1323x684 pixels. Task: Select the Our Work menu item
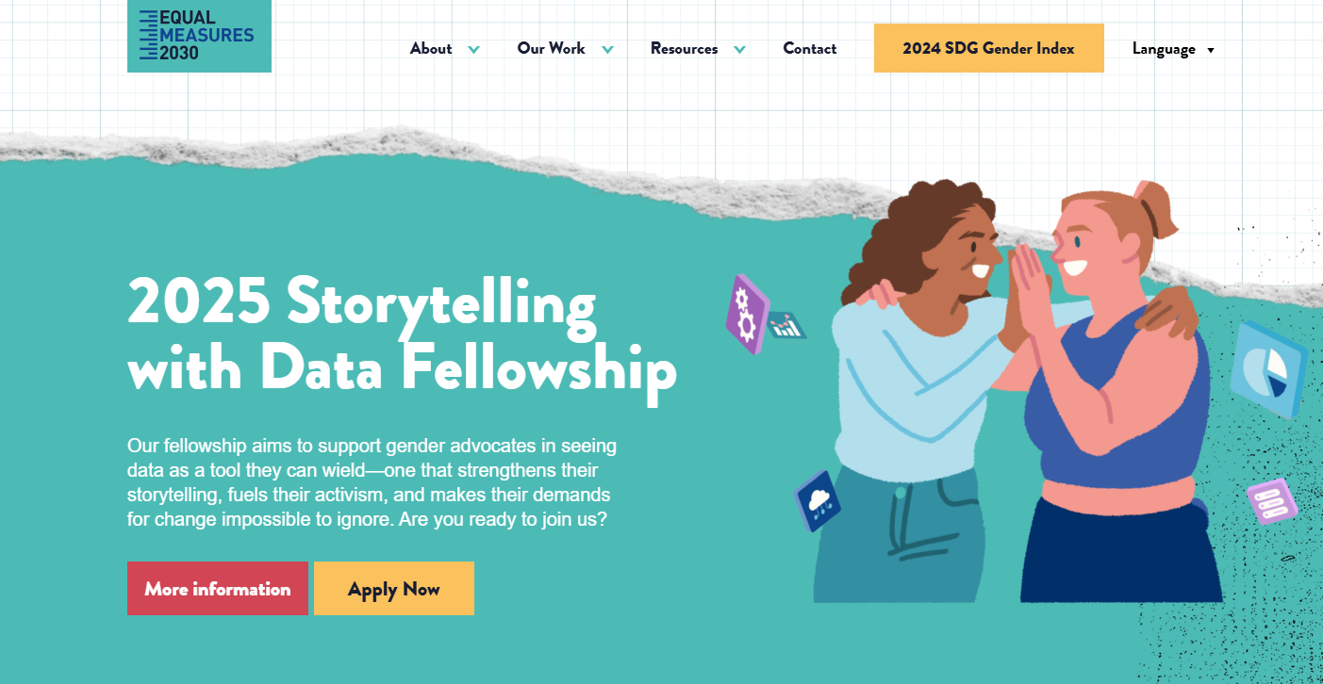tap(551, 48)
